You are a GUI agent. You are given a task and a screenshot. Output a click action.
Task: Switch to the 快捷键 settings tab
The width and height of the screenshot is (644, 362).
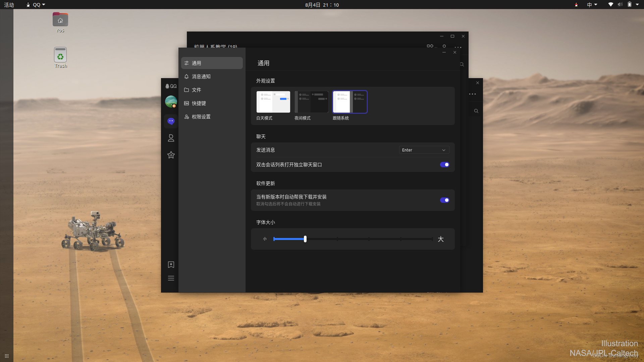[199, 103]
